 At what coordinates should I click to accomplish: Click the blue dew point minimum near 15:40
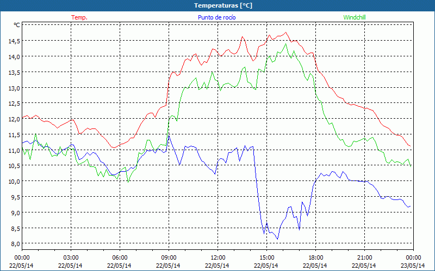coord(277,239)
